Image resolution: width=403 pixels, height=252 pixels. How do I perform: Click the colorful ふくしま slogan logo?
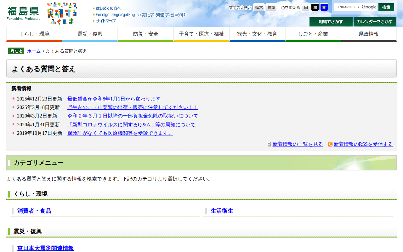pos(62,13)
